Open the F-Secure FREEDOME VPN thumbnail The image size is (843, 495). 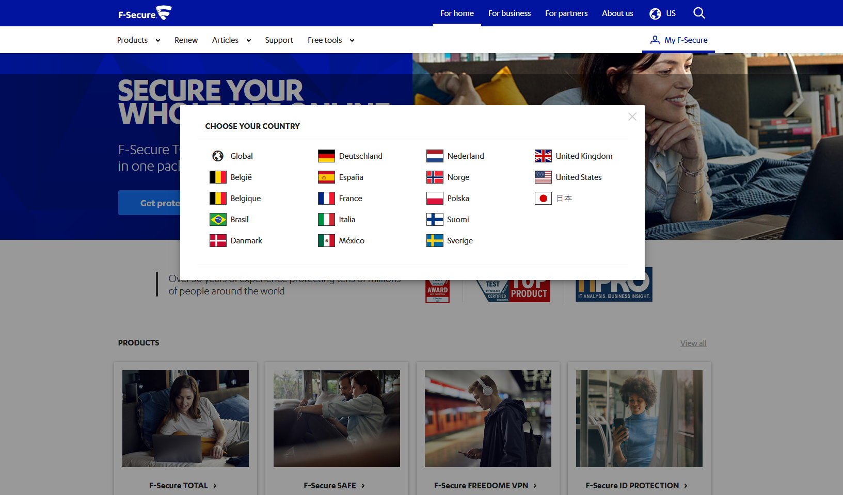tap(488, 418)
